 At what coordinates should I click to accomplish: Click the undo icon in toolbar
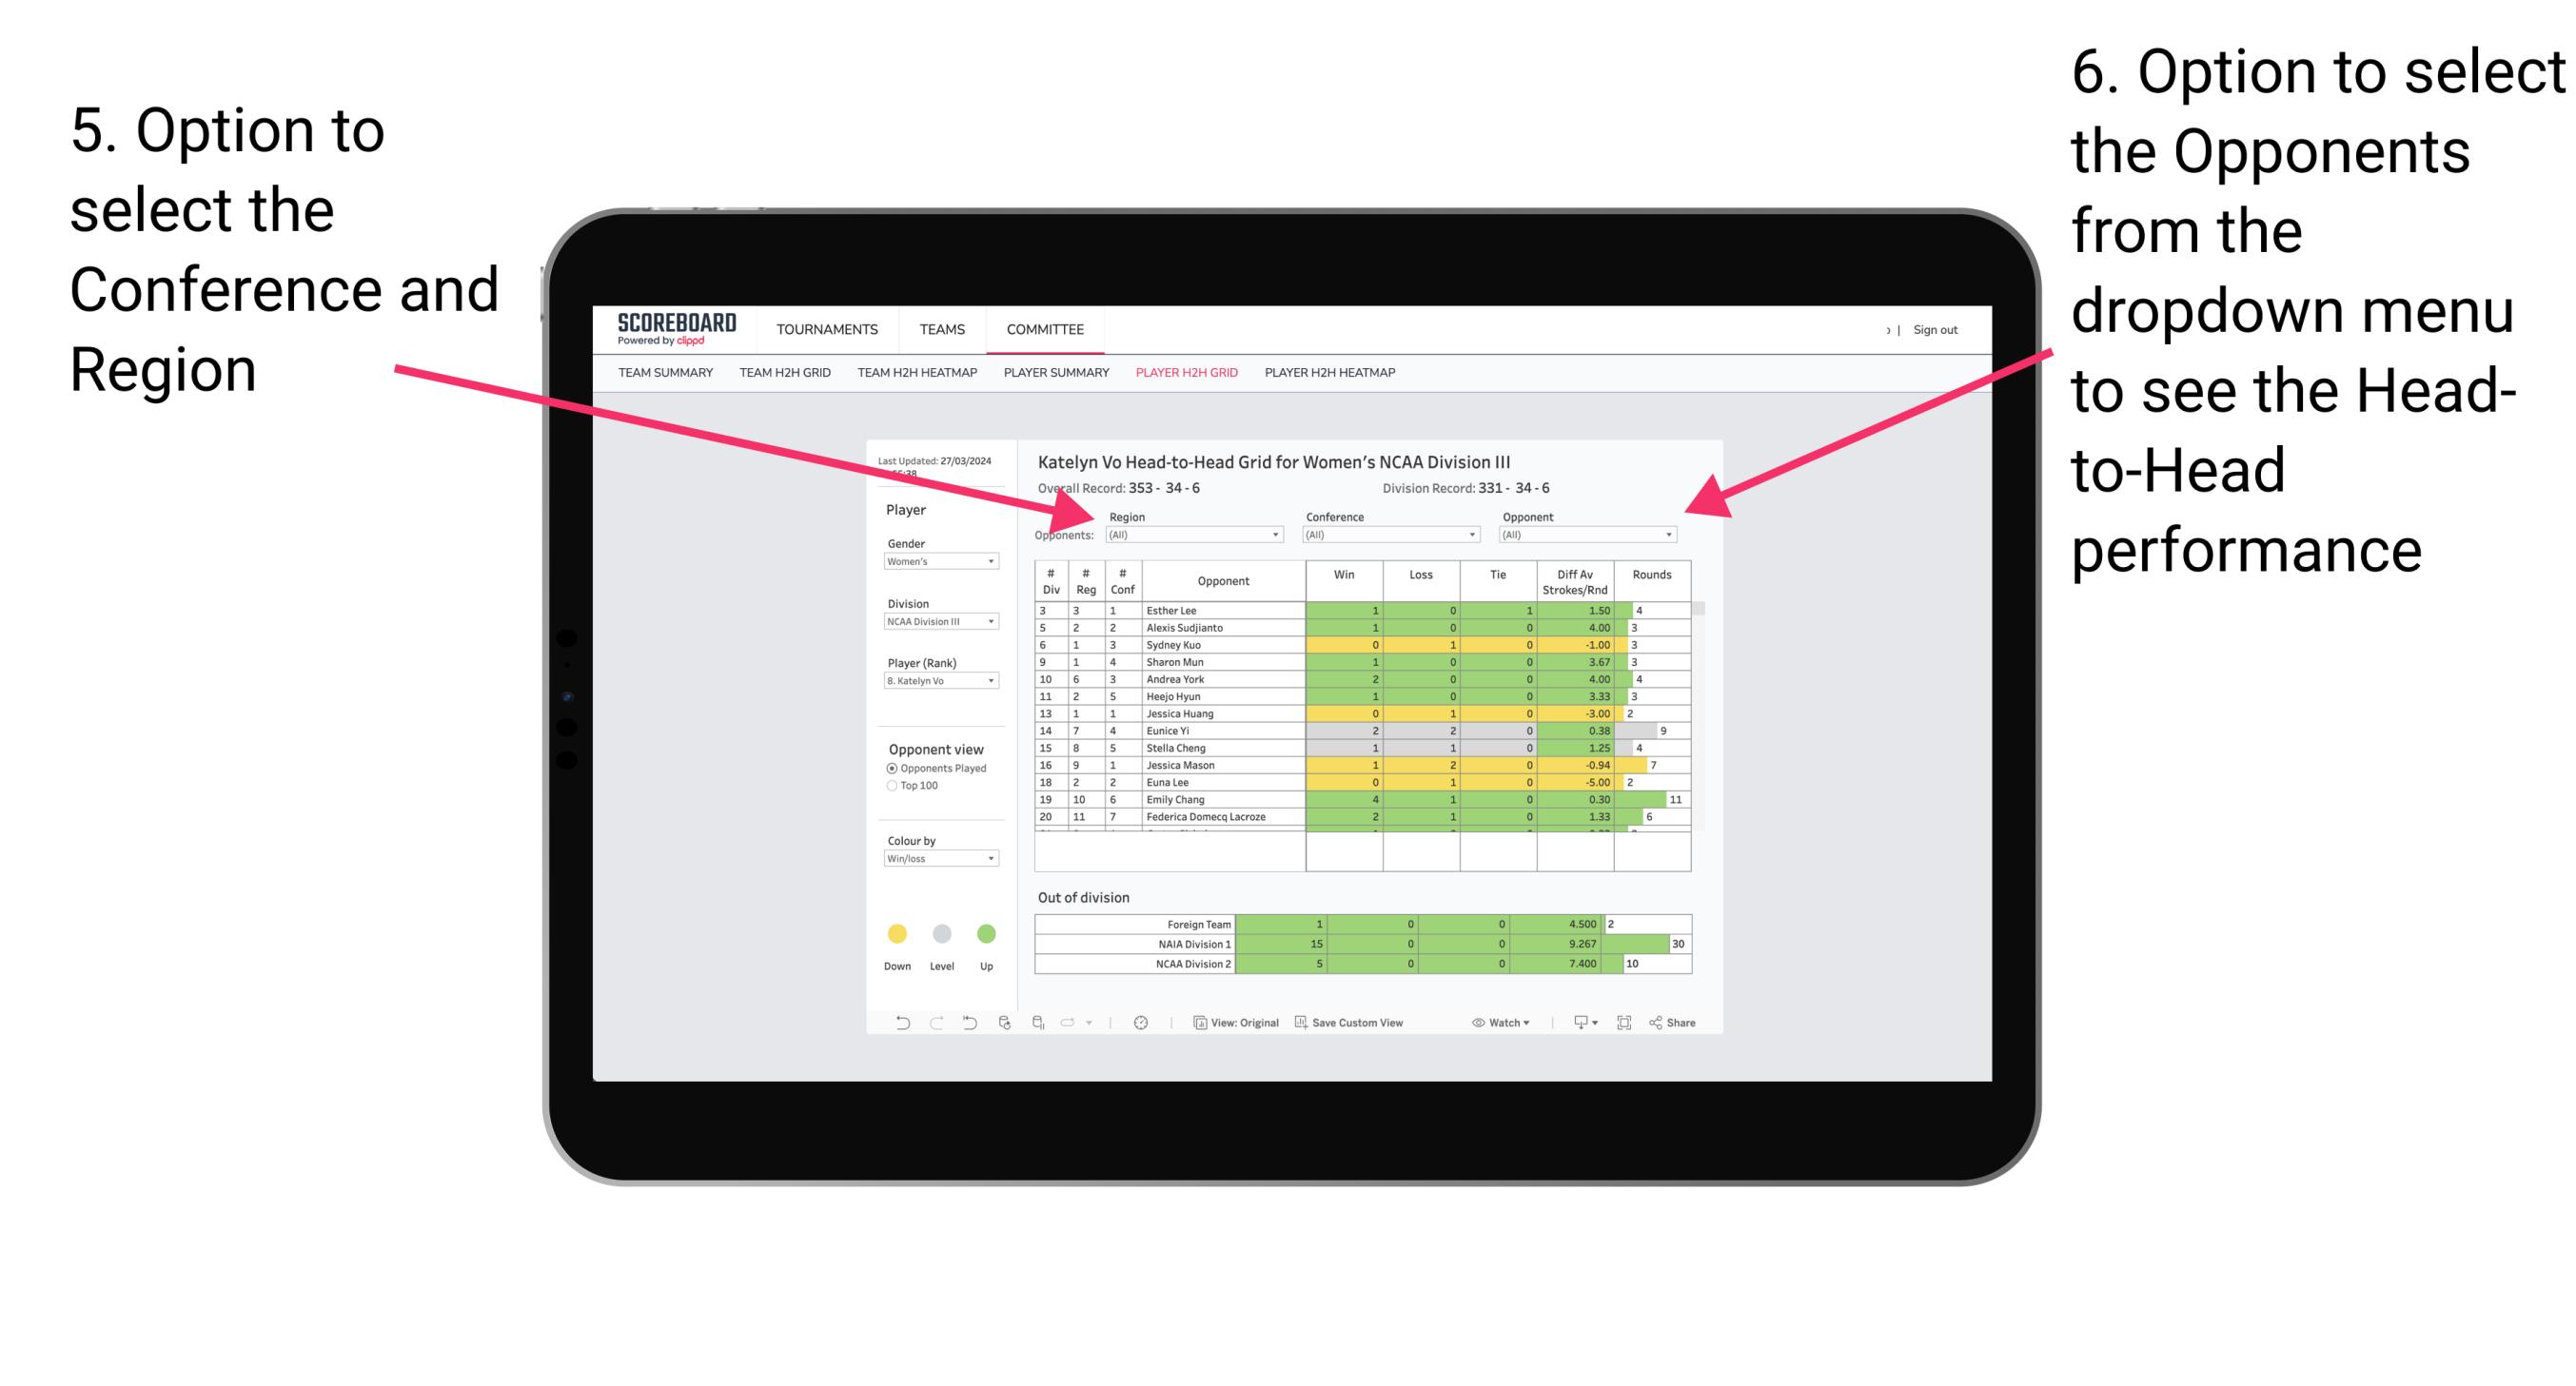coord(895,1025)
